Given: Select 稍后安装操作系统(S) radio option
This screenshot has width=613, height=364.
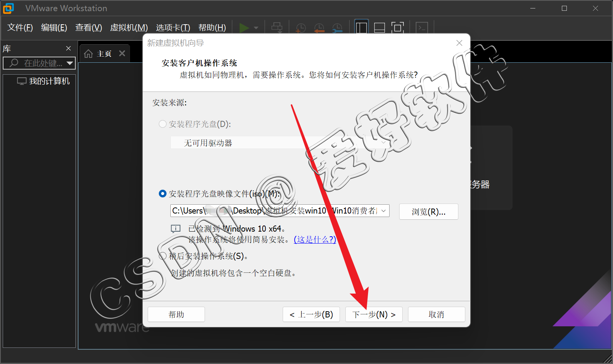Looking at the screenshot, I should (x=163, y=256).
